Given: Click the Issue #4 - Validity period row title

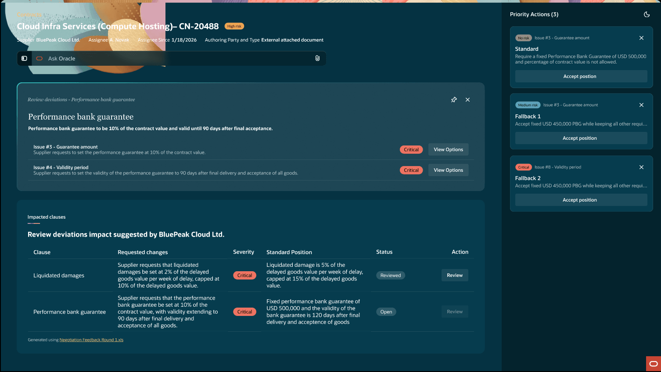Looking at the screenshot, I should 61,167.
